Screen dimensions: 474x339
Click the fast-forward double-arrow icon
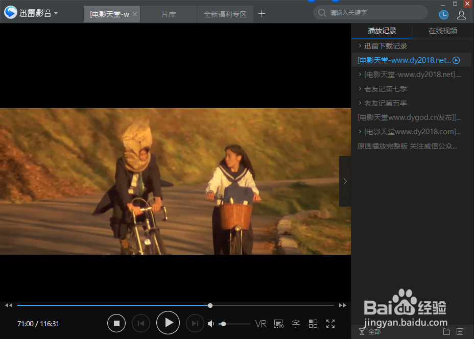343,305
